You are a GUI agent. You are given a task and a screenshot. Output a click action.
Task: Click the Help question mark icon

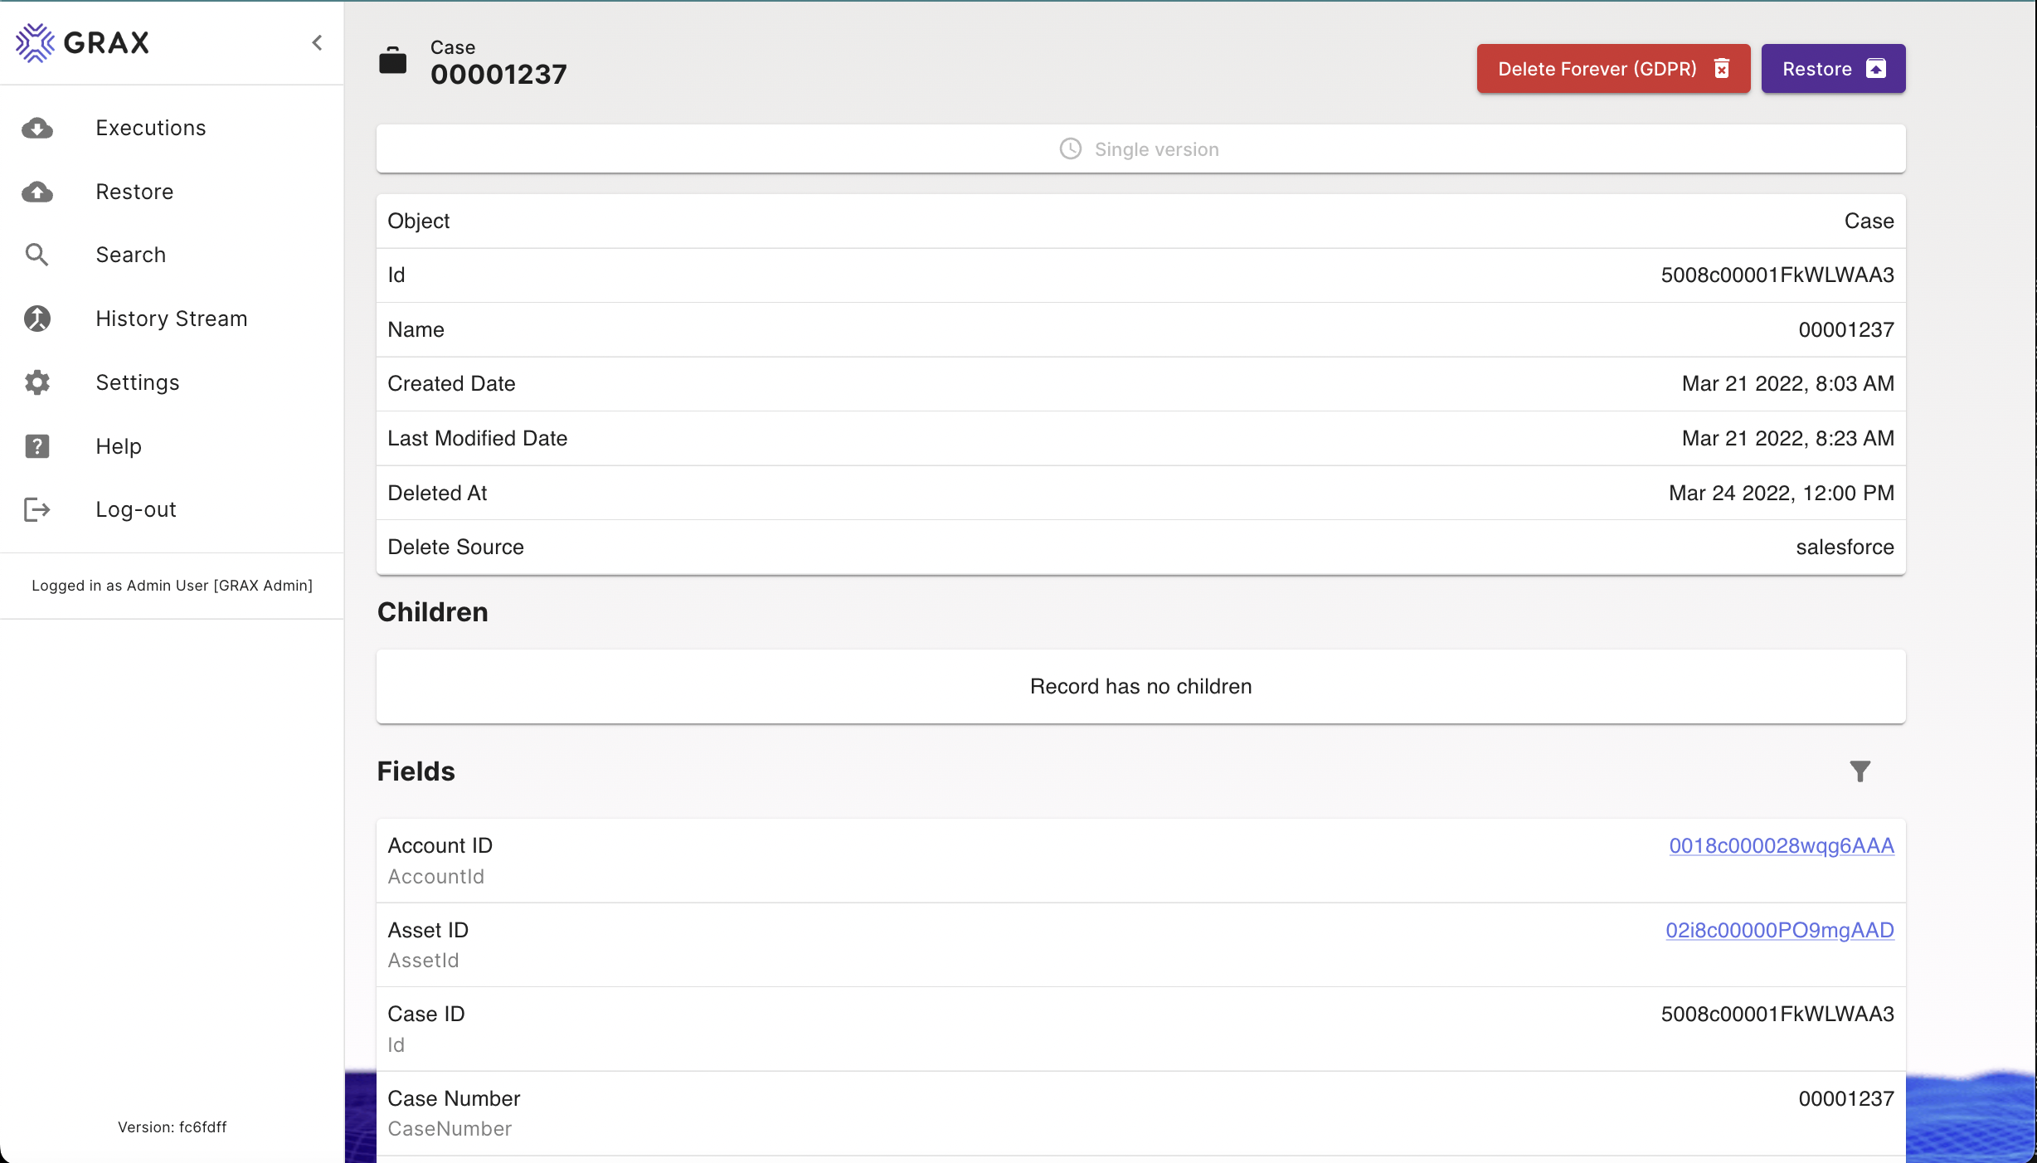pyautogui.click(x=37, y=446)
